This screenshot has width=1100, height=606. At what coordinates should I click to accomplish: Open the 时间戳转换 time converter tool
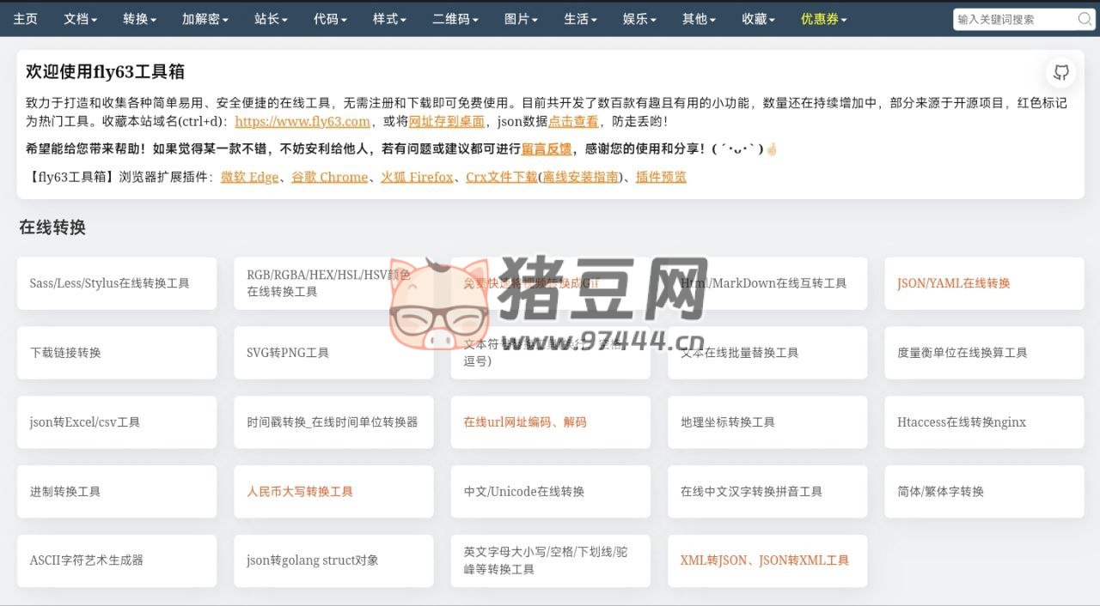tap(333, 421)
